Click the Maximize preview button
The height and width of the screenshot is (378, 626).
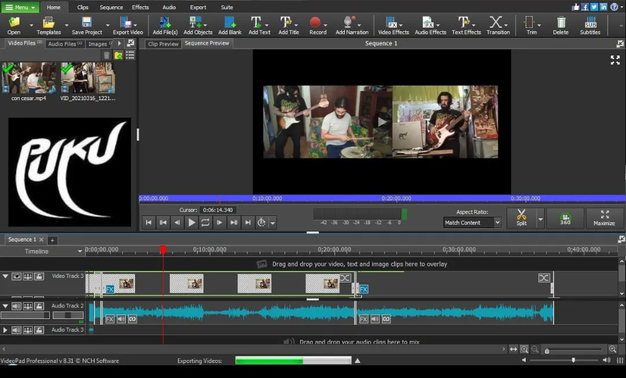click(604, 218)
